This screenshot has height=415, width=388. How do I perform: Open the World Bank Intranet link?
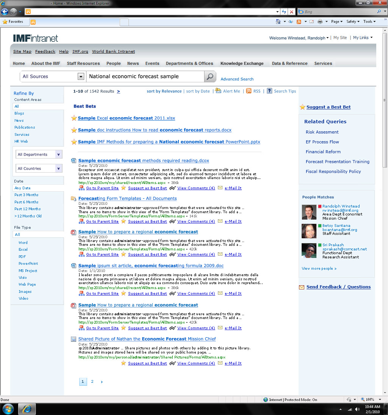[x=113, y=51]
